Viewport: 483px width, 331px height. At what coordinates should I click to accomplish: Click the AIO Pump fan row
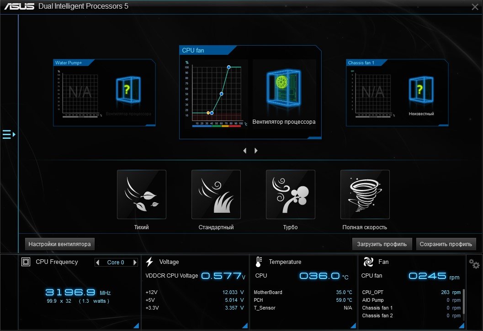[x=411, y=300]
